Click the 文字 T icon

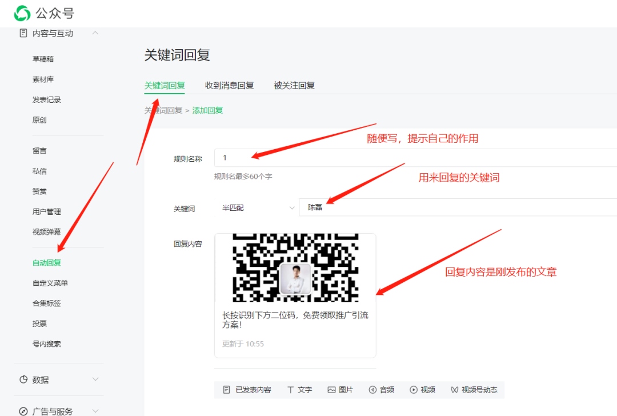290,390
